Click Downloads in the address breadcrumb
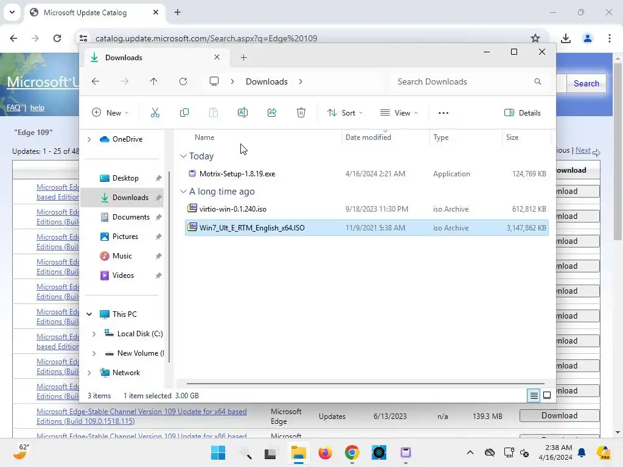The image size is (623, 467). 266,81
